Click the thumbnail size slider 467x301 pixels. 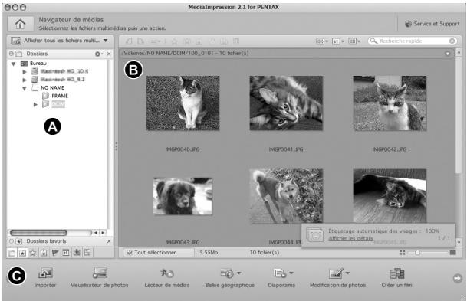pyautogui.click(x=428, y=253)
